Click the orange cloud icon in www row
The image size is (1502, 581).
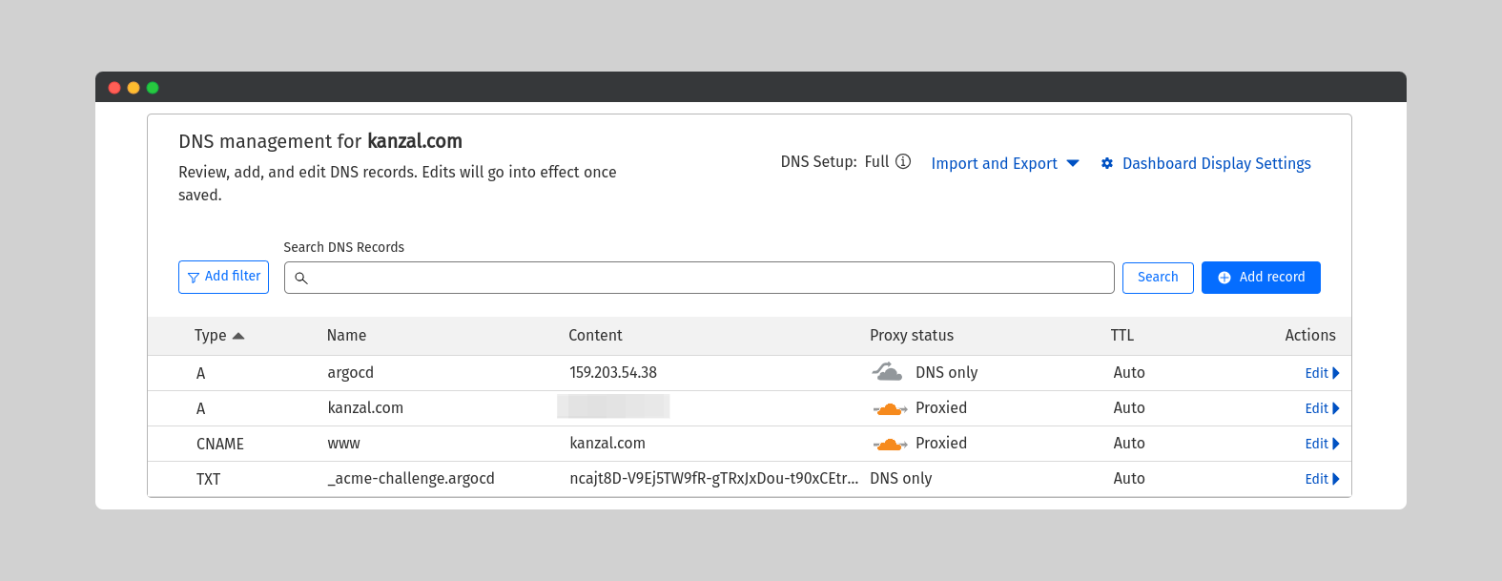click(x=890, y=444)
